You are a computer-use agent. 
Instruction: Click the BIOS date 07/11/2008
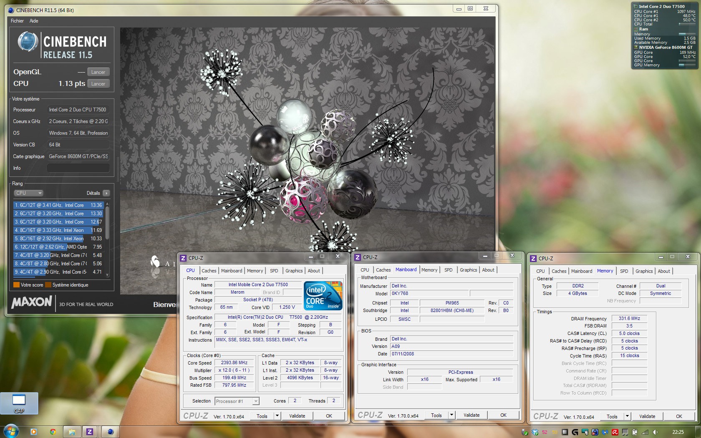(x=451, y=354)
